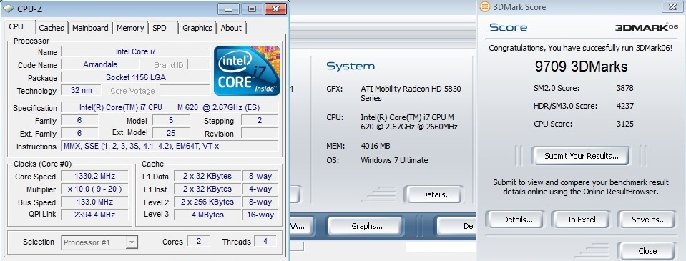686x261 pixels.
Task: Click the Name field showing Intel Core i7
Action: click(x=136, y=51)
